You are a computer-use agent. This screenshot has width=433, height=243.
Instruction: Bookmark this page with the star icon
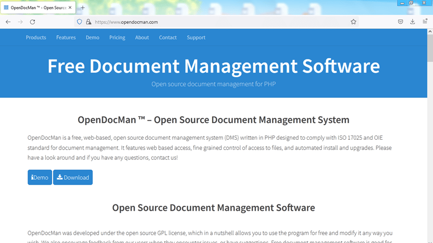point(353,22)
